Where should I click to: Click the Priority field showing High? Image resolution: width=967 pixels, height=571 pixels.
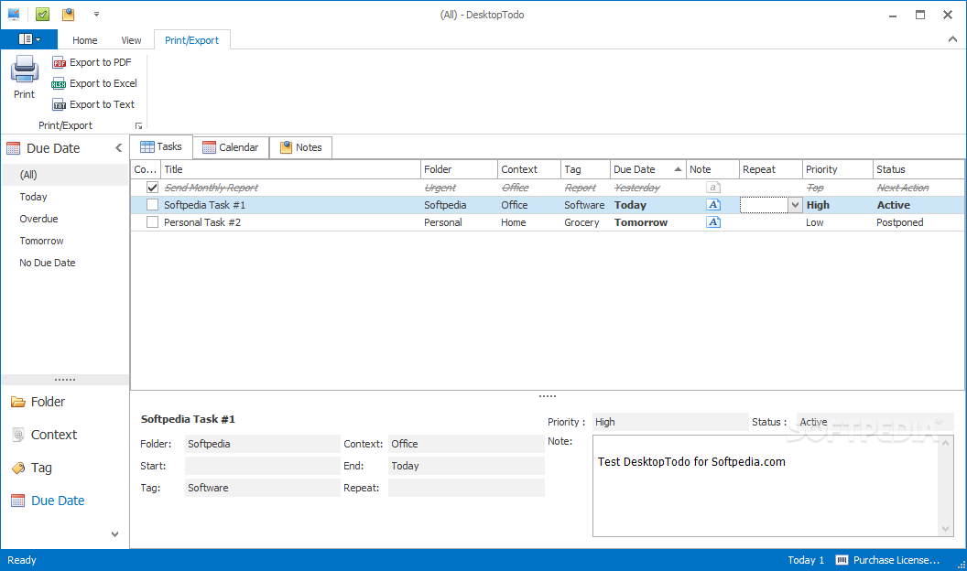pos(670,422)
